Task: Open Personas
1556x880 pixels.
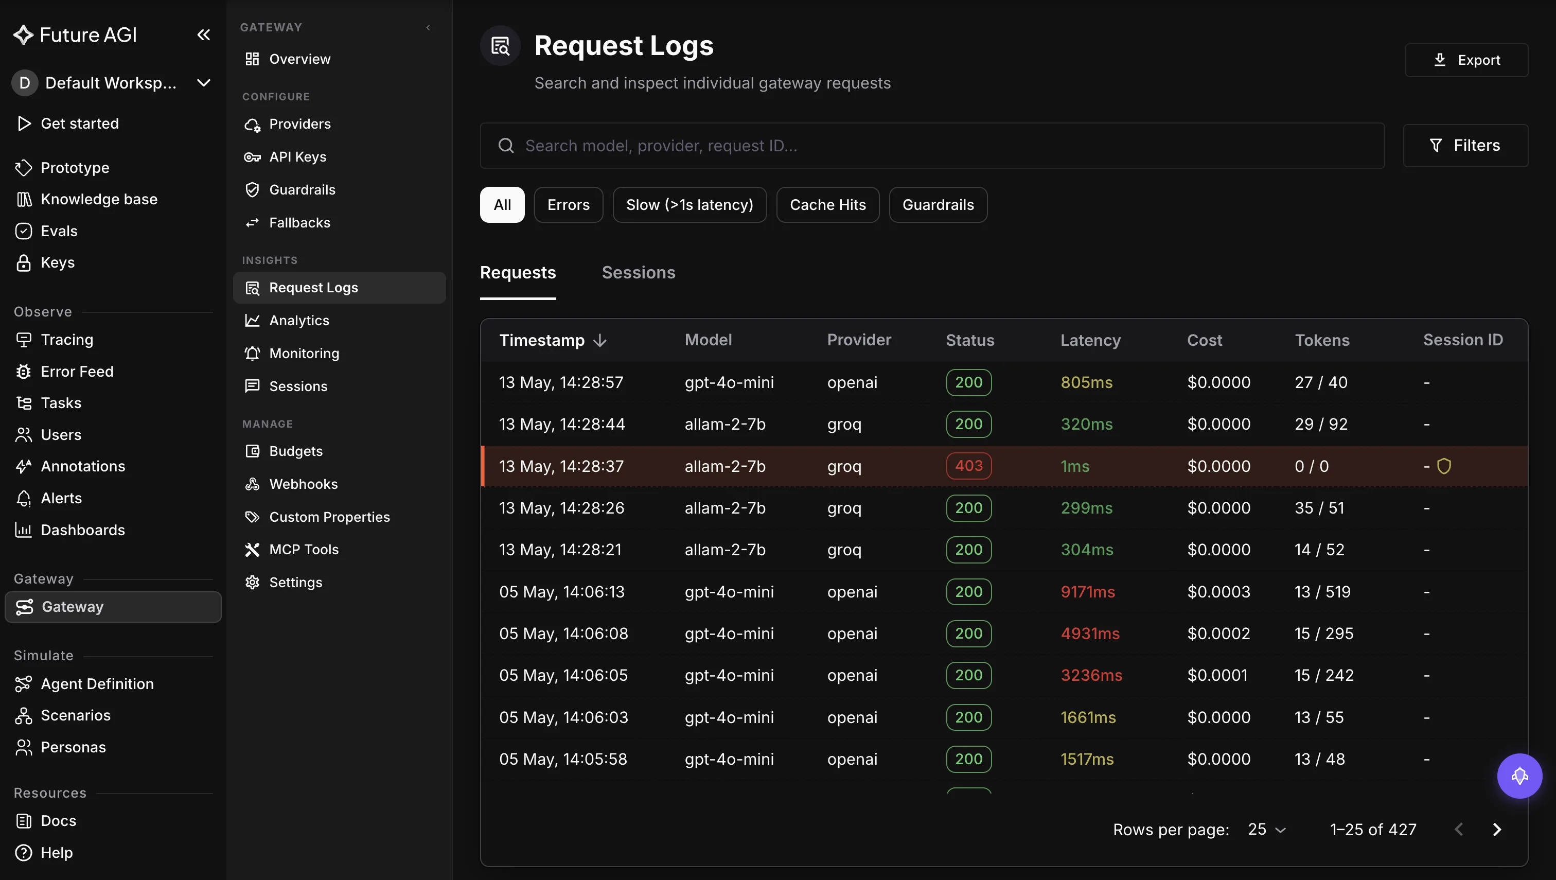Action: 73,747
